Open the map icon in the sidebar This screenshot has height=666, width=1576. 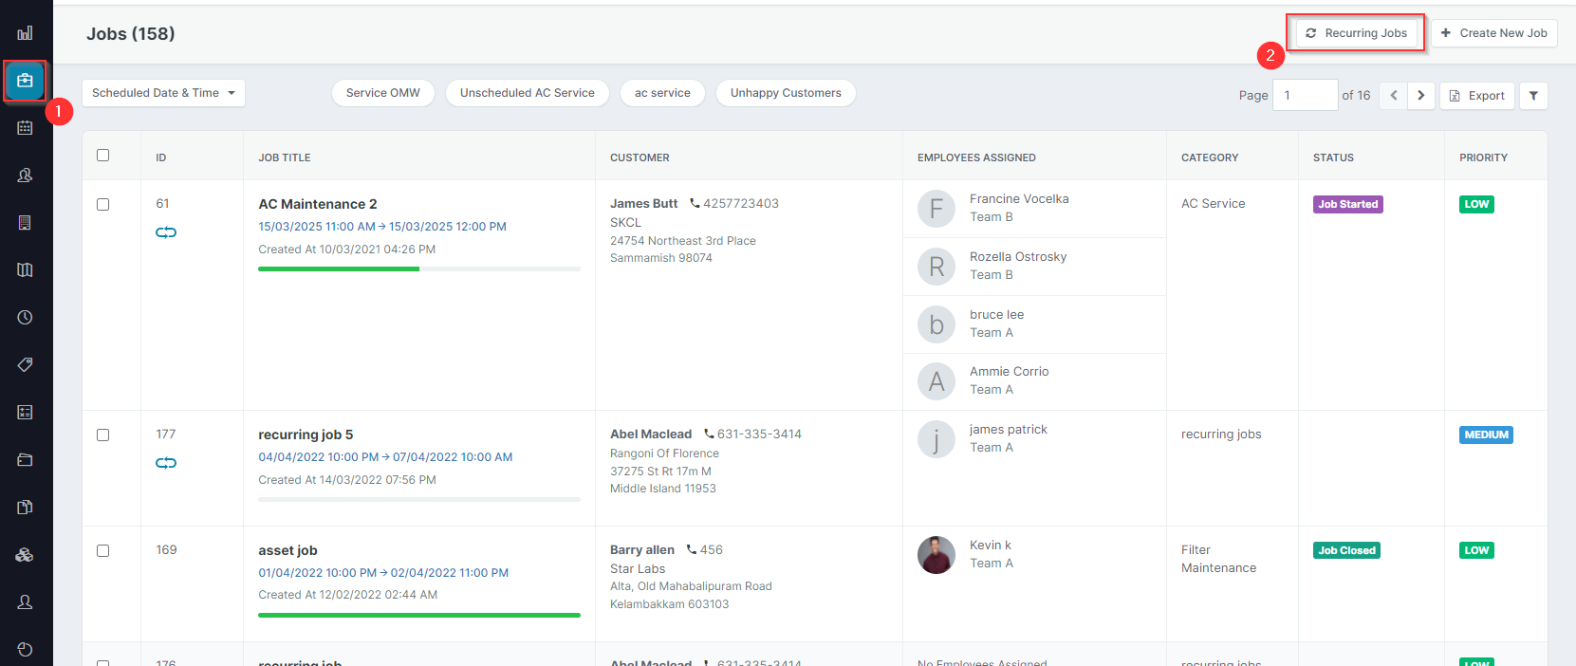26,270
